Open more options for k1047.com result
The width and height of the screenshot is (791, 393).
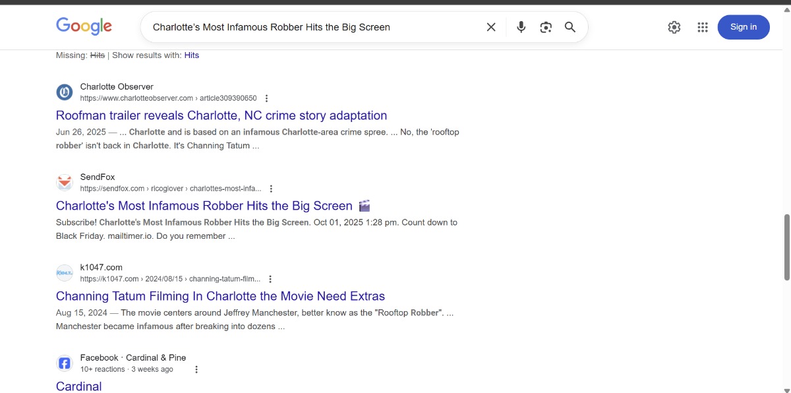(x=270, y=279)
